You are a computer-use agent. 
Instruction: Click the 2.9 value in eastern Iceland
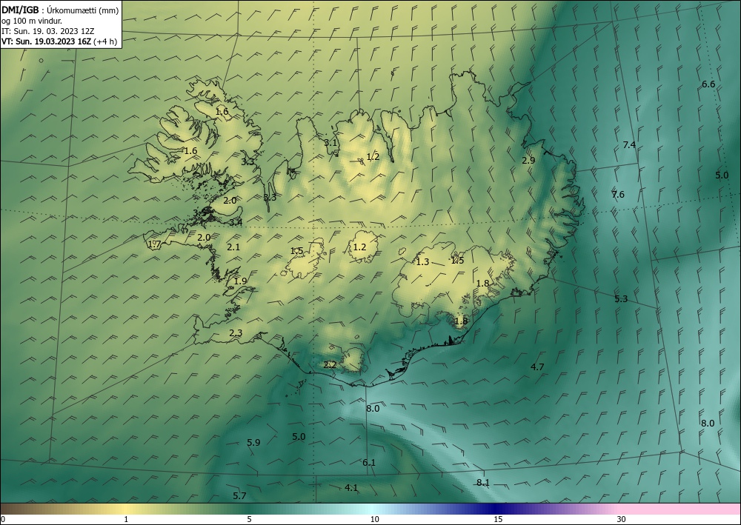pyautogui.click(x=528, y=161)
